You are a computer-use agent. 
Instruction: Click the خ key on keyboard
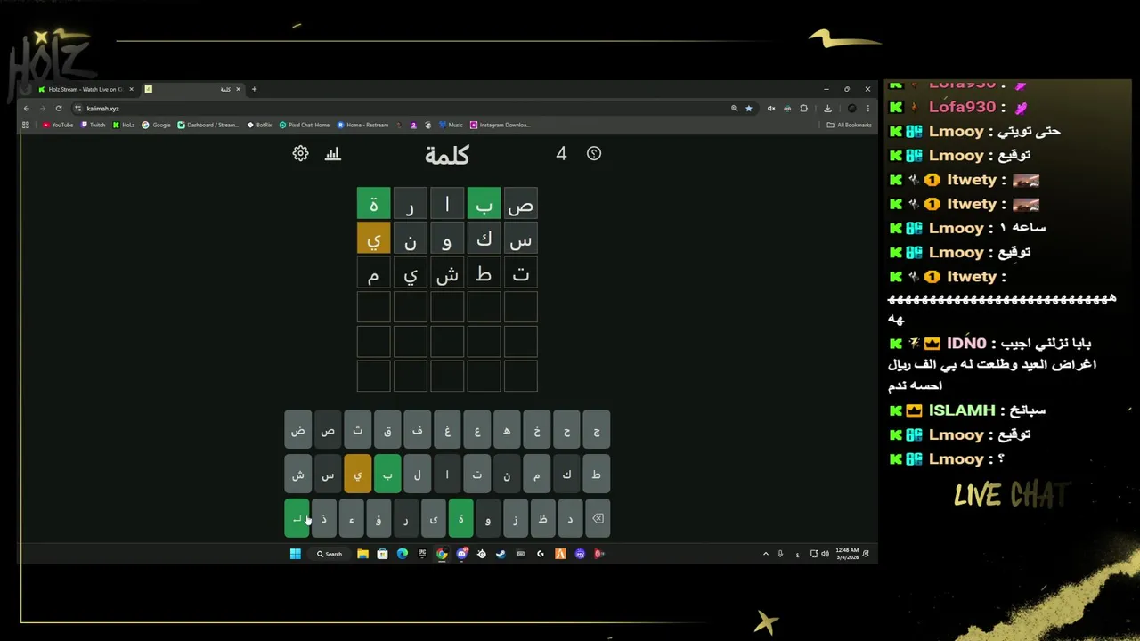[537, 430]
